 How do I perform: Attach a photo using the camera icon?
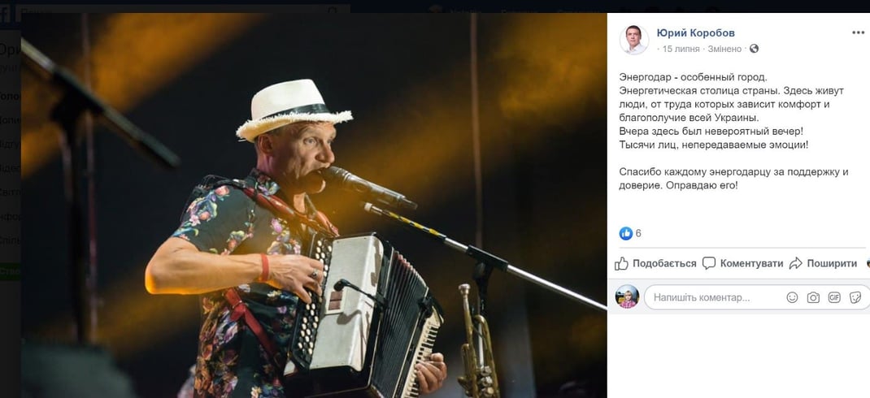pyautogui.click(x=813, y=298)
